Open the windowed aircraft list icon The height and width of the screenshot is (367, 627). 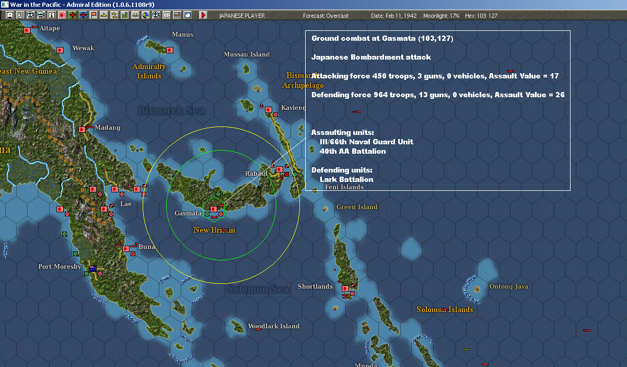click(30, 15)
